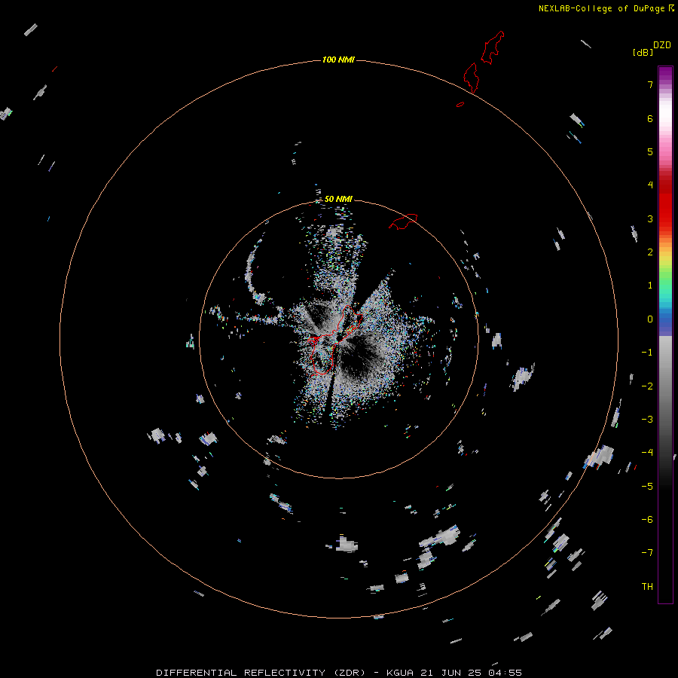Click the '21 JUN 25' date in the caption

click(450, 673)
